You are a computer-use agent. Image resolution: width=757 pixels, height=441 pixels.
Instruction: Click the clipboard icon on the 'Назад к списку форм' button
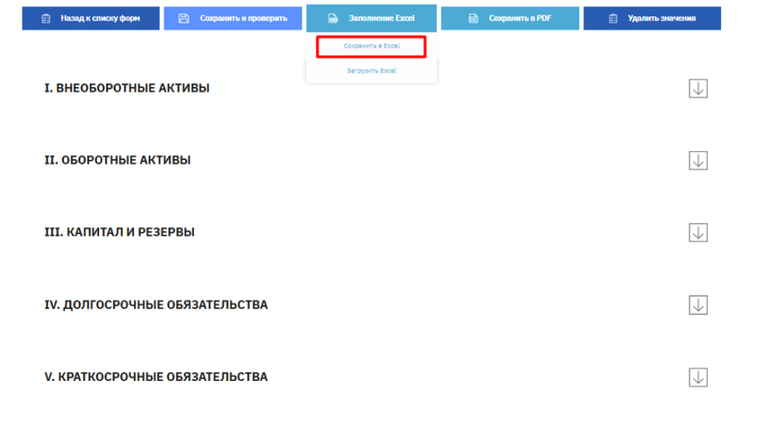click(45, 18)
